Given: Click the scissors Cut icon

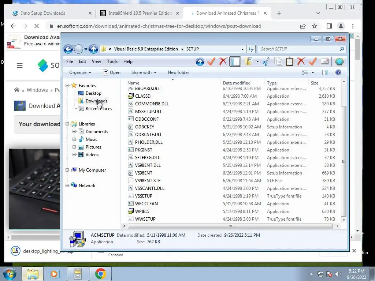Looking at the screenshot, I should [266, 61].
